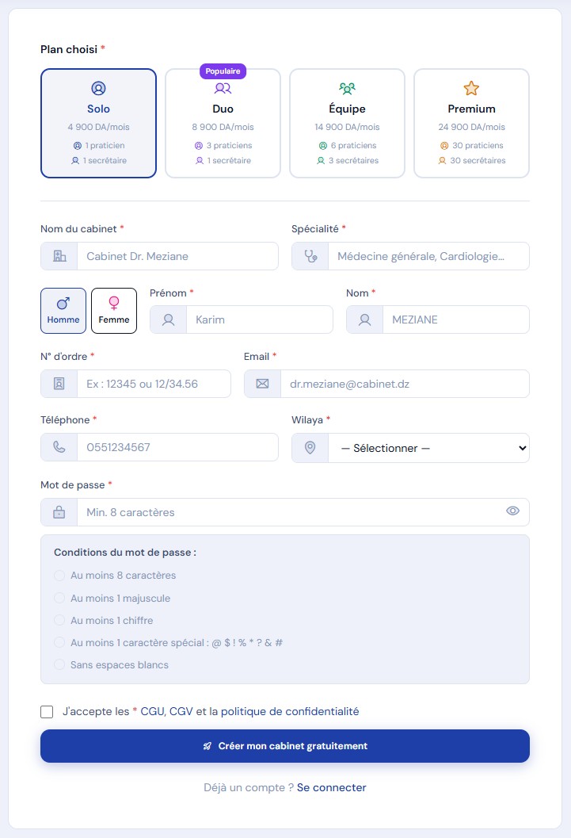Click the Nom input with MEZIANE placeholder
This screenshot has width=571, height=838.
coord(455,320)
